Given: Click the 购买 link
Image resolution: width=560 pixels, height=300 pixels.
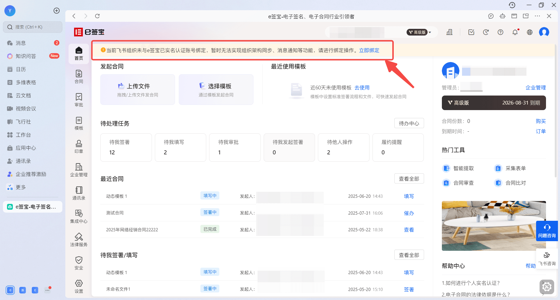Looking at the screenshot, I should pos(541,121).
